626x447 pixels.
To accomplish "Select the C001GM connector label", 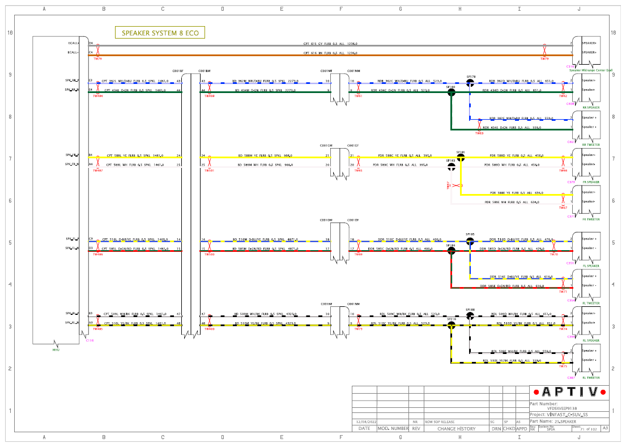I will pyautogui.click(x=326, y=146).
